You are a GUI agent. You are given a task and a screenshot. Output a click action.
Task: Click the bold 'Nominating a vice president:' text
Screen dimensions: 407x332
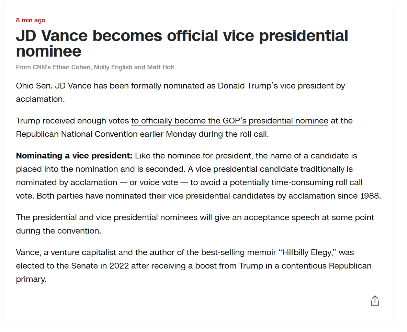74,156
